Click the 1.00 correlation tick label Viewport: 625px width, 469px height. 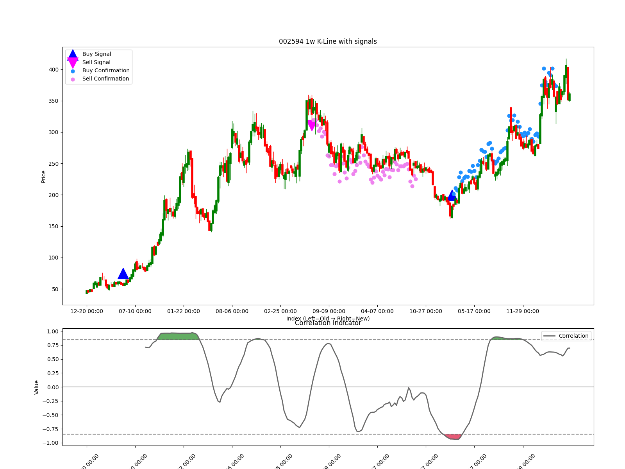52,331
